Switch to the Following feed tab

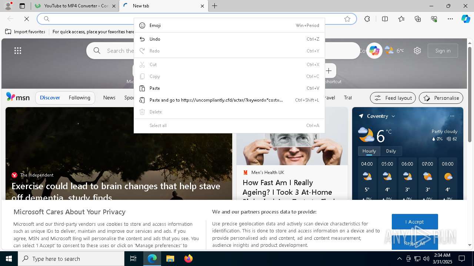pyautogui.click(x=79, y=98)
